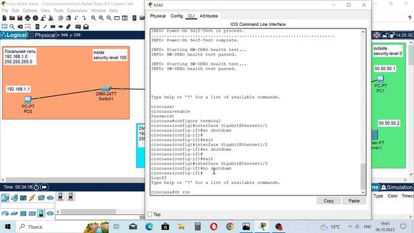
Task: Choose the Draw Line tool
Action: (45, 27)
